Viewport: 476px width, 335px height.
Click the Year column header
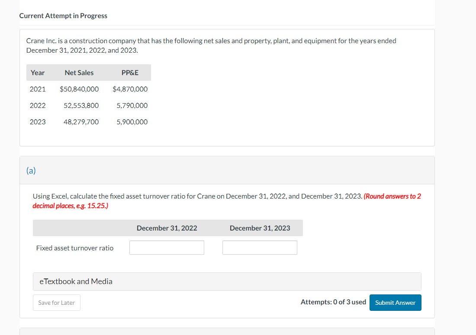(38, 73)
